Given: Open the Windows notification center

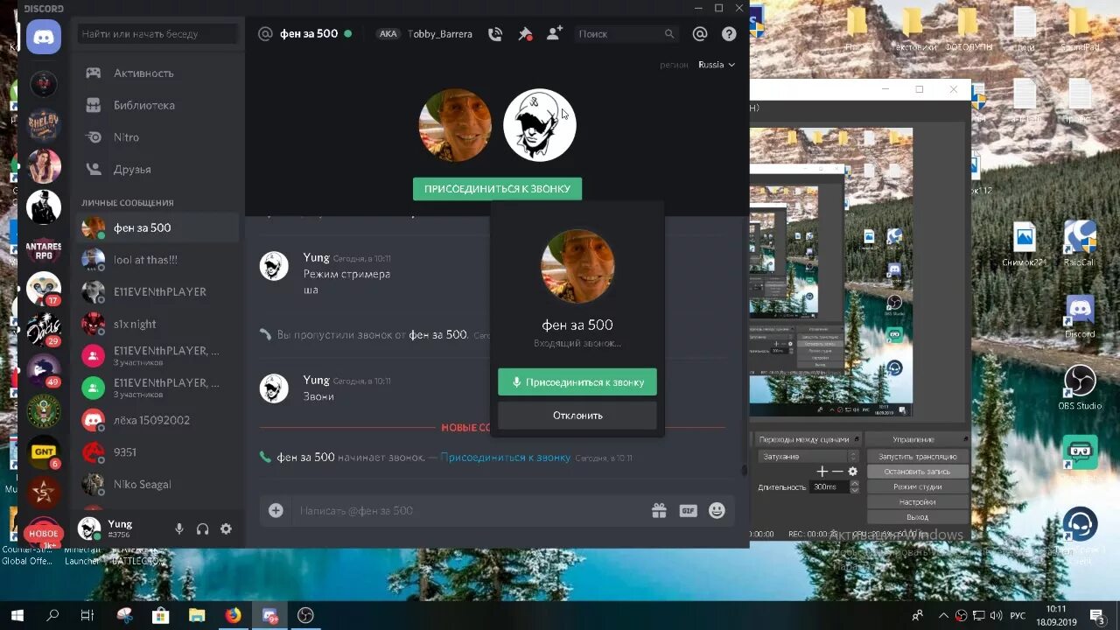Looking at the screenshot, I should pos(1095,615).
